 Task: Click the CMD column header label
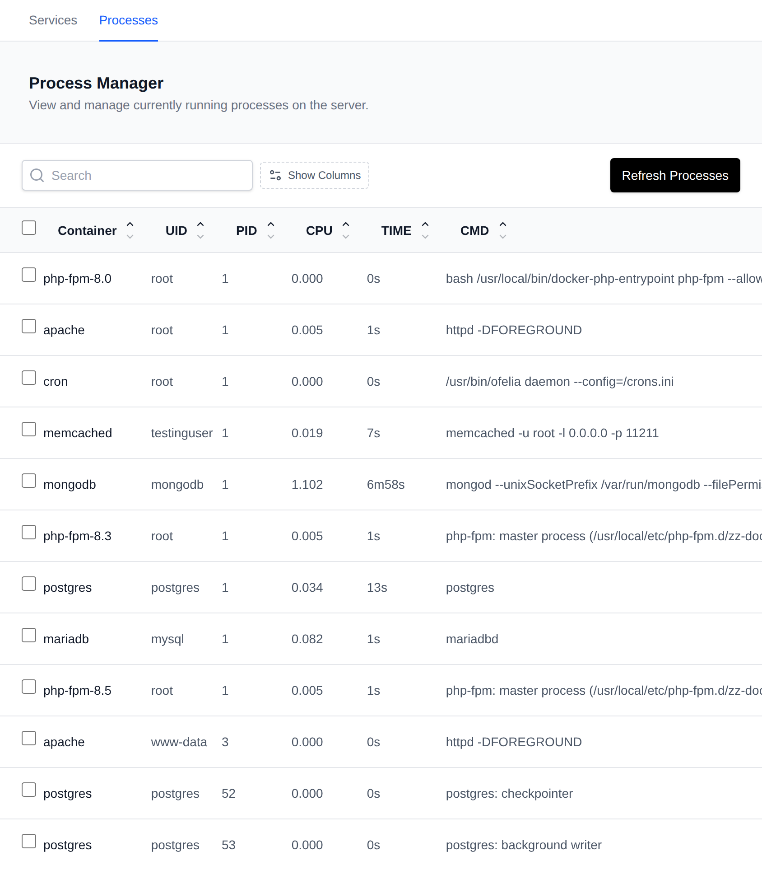tap(474, 230)
